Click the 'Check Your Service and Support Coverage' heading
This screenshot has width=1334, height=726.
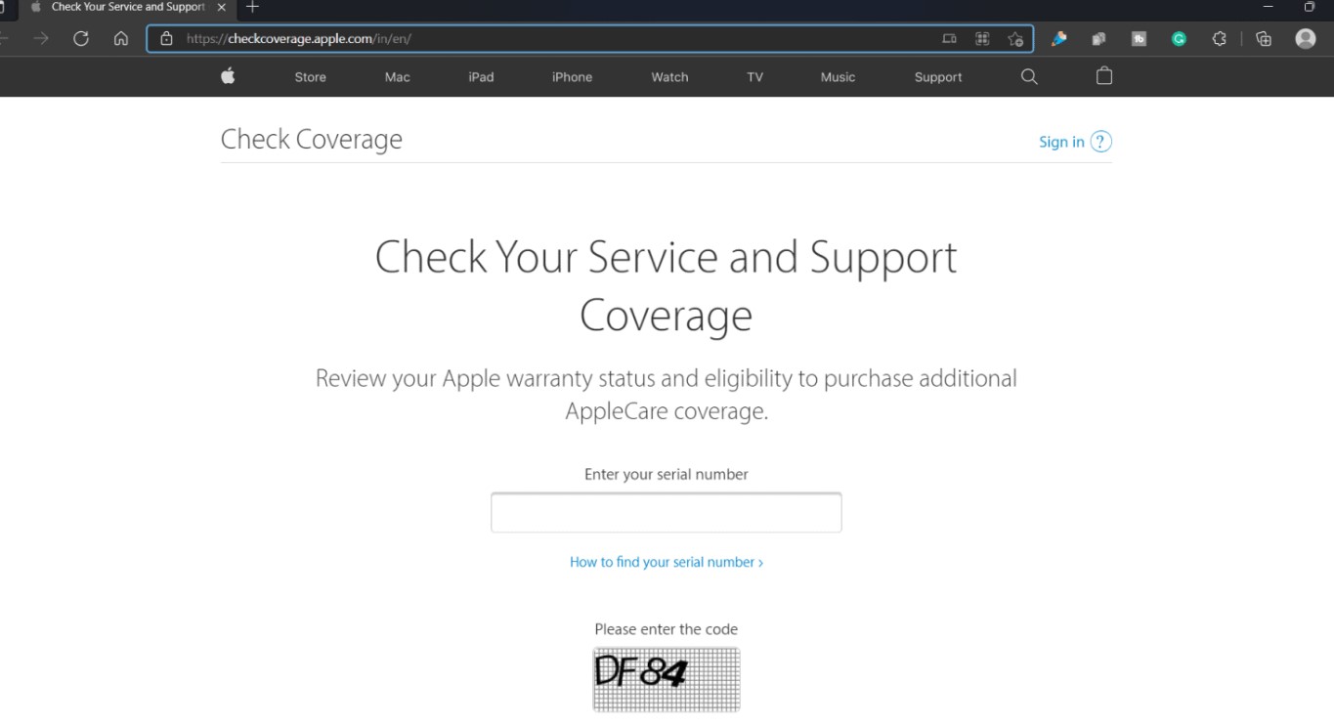[x=667, y=286]
